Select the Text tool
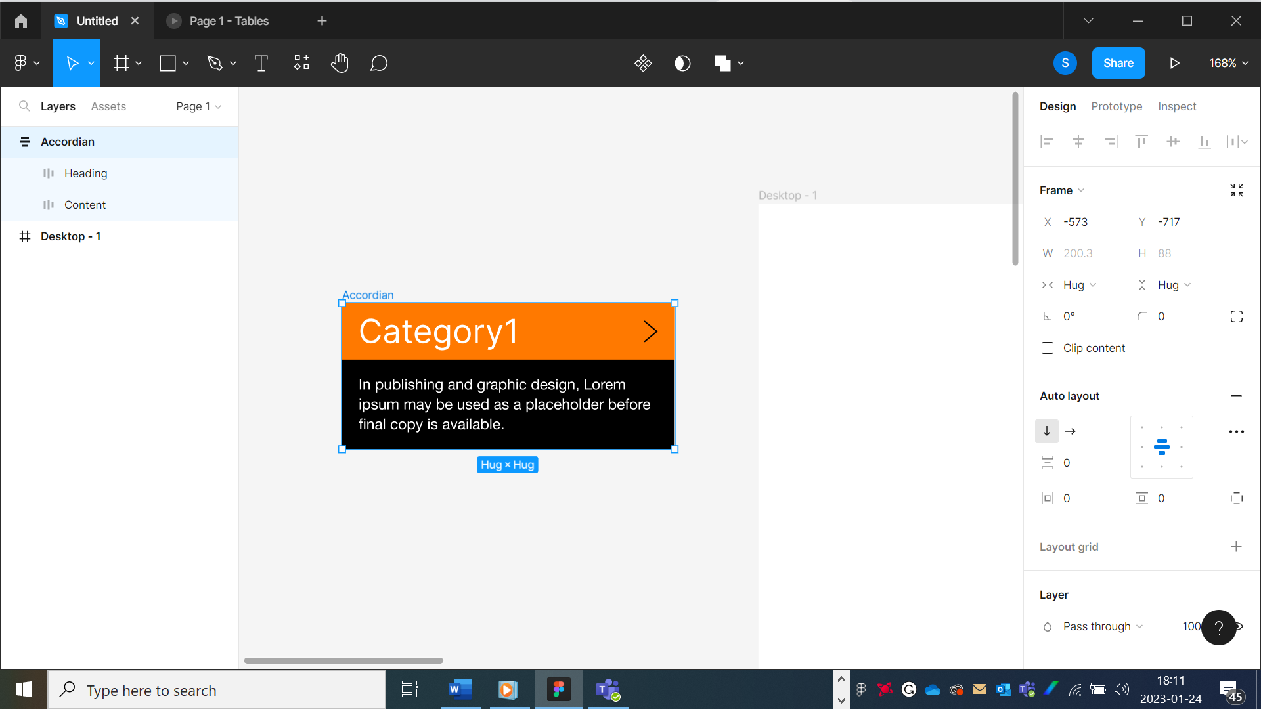The height and width of the screenshot is (709, 1261). pos(261,63)
